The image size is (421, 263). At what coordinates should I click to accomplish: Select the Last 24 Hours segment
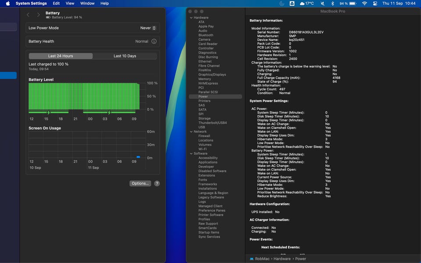tap(61, 56)
